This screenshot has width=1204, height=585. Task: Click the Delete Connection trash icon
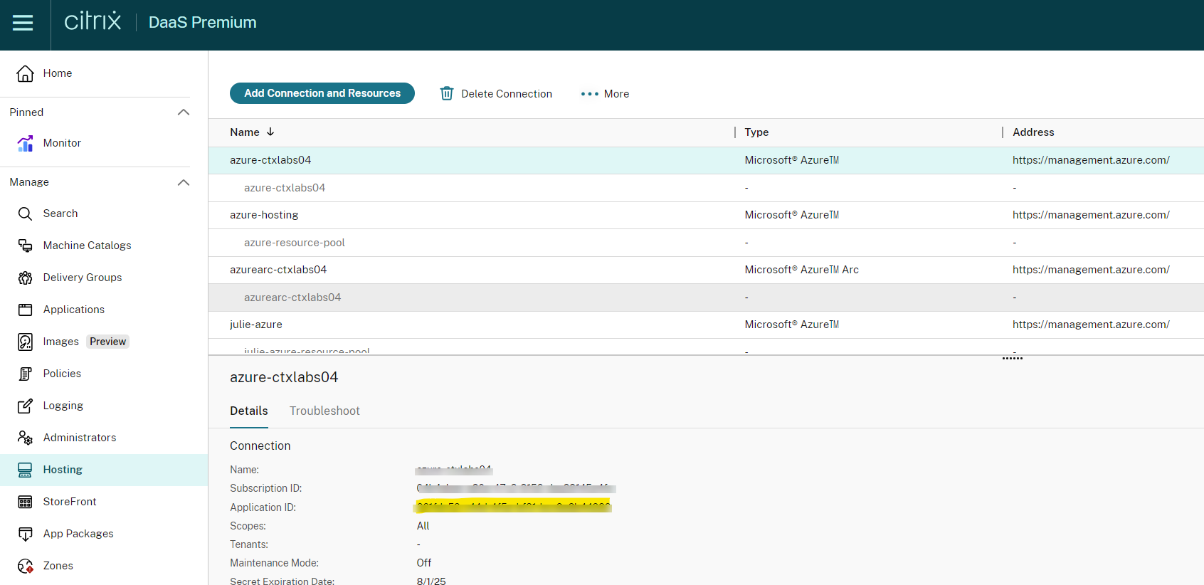(447, 94)
